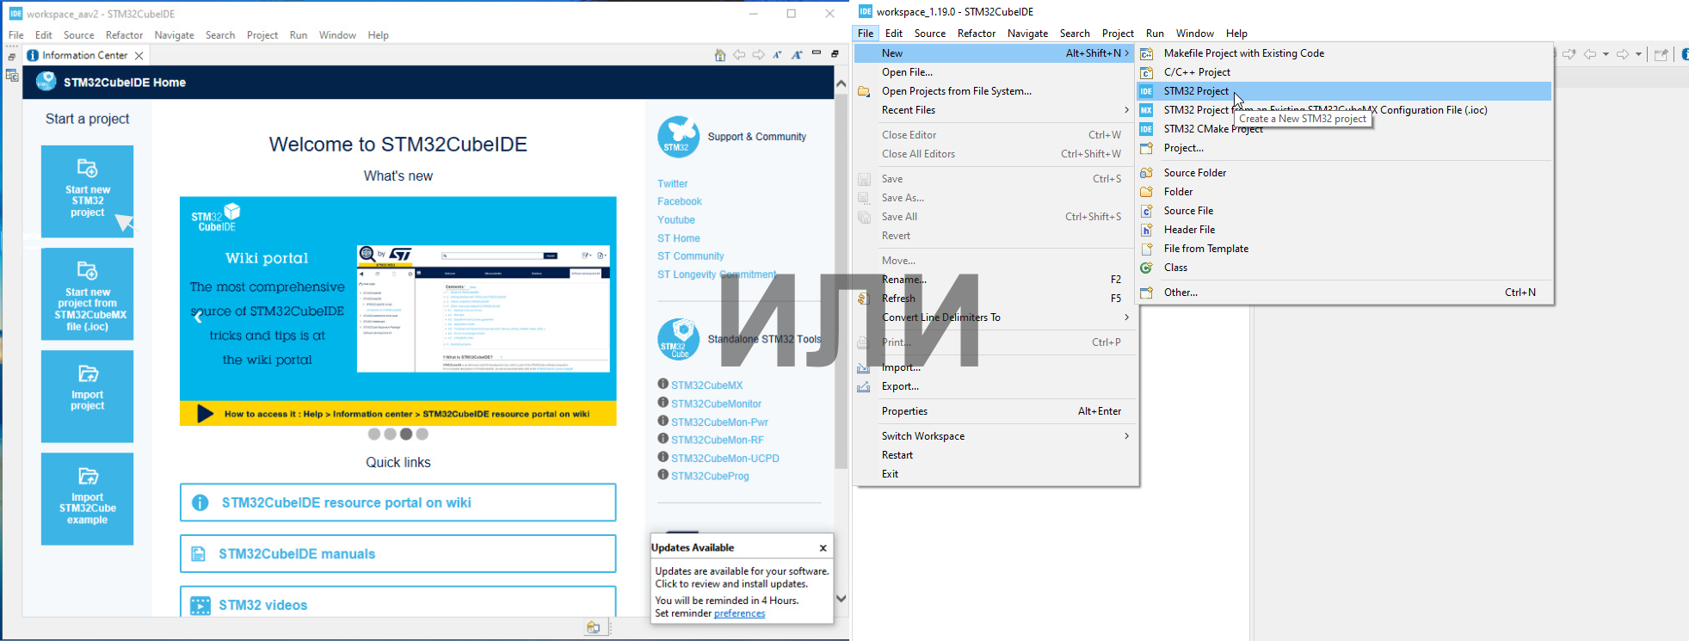Choose Makefile Project with Existing Code
Viewport: 1689px width, 641px height.
point(1344,53)
